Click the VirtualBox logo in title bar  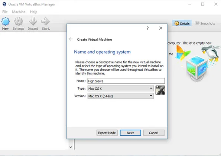(4, 4)
